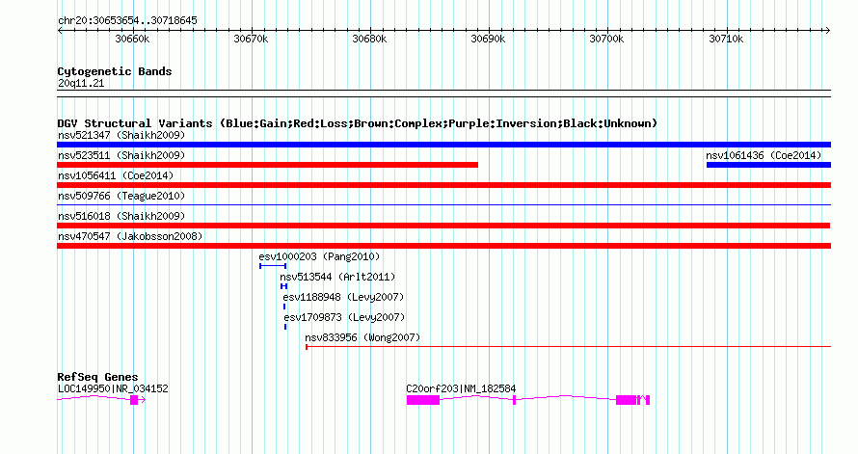
Task: Select the nsv516018 (Shaikh2009) red bar
Action: (443, 226)
